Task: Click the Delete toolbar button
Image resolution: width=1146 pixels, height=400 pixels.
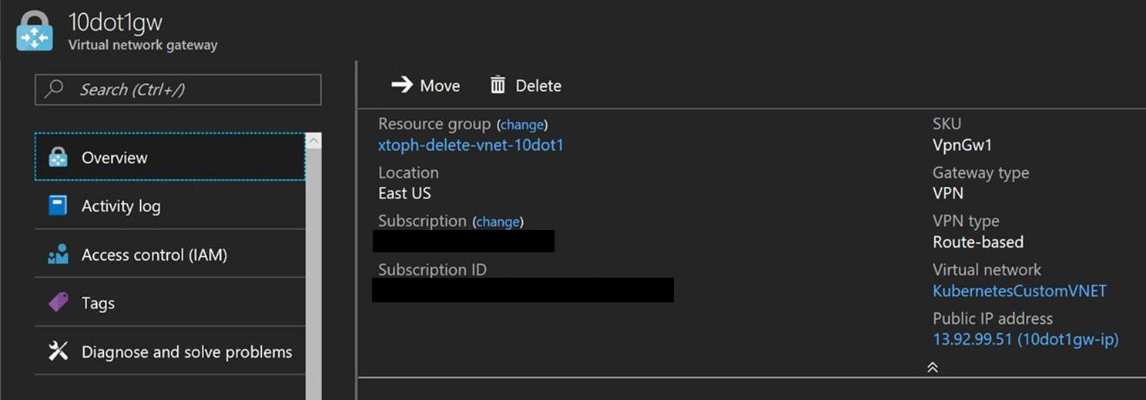Action: (526, 85)
